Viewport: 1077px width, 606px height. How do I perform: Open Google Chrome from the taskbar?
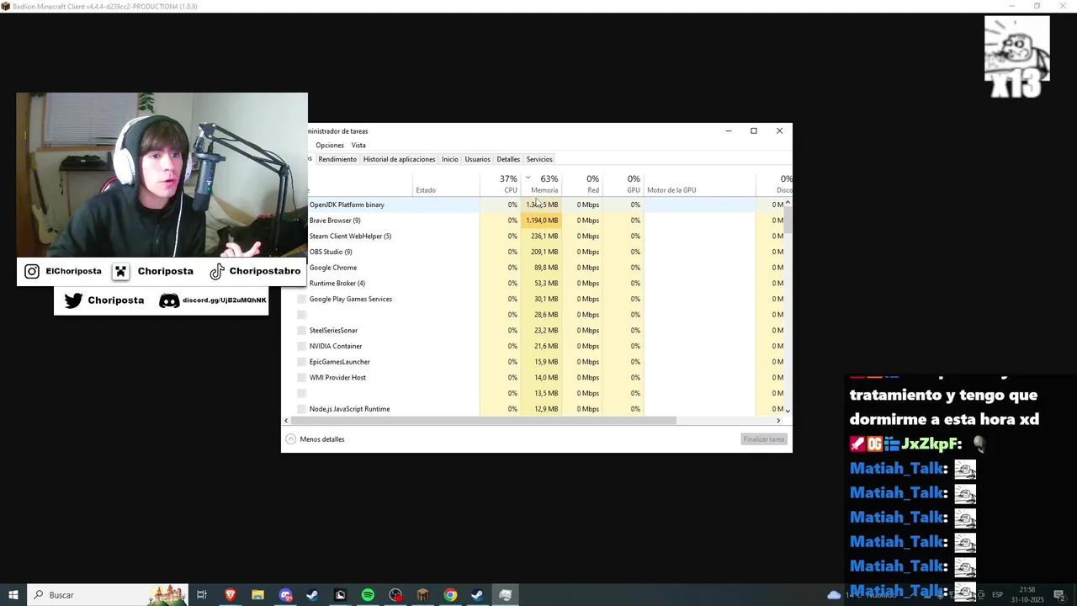[x=451, y=595]
